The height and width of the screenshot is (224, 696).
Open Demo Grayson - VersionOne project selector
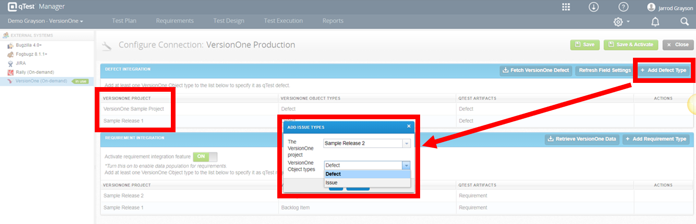[x=45, y=21]
